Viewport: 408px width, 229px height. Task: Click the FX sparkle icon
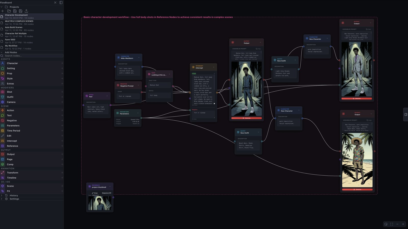click(x=3, y=191)
